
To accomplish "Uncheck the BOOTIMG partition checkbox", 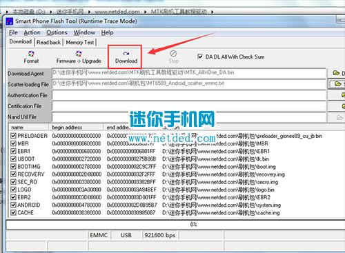I will tap(13, 167).
